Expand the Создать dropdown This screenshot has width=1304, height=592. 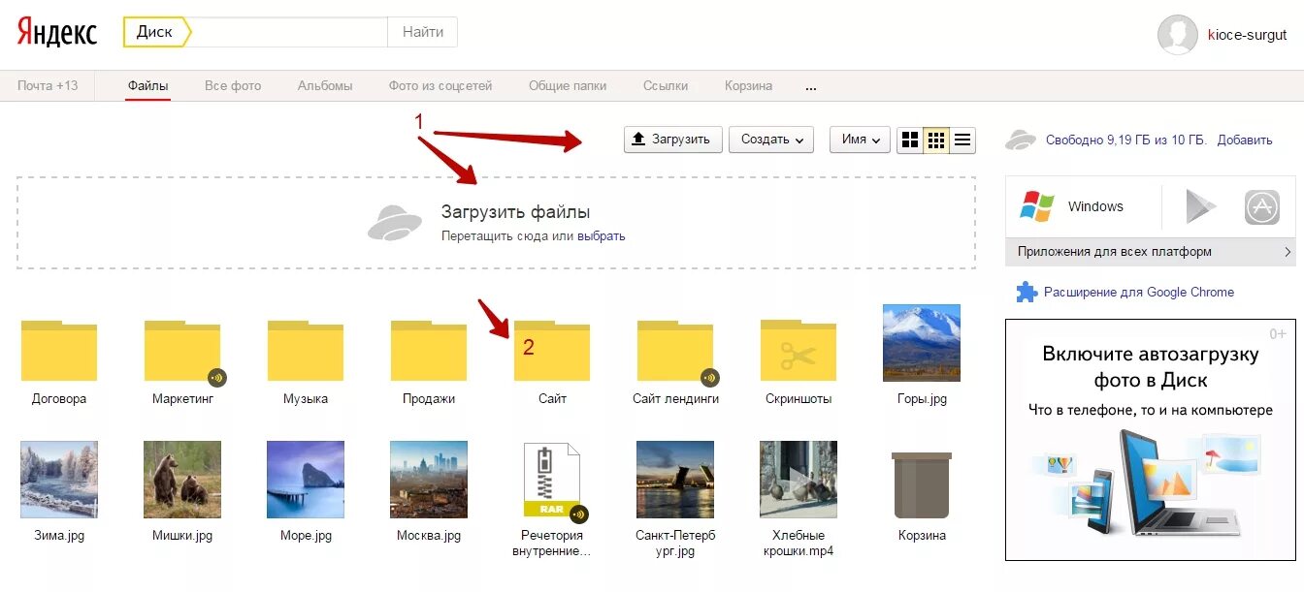(771, 140)
